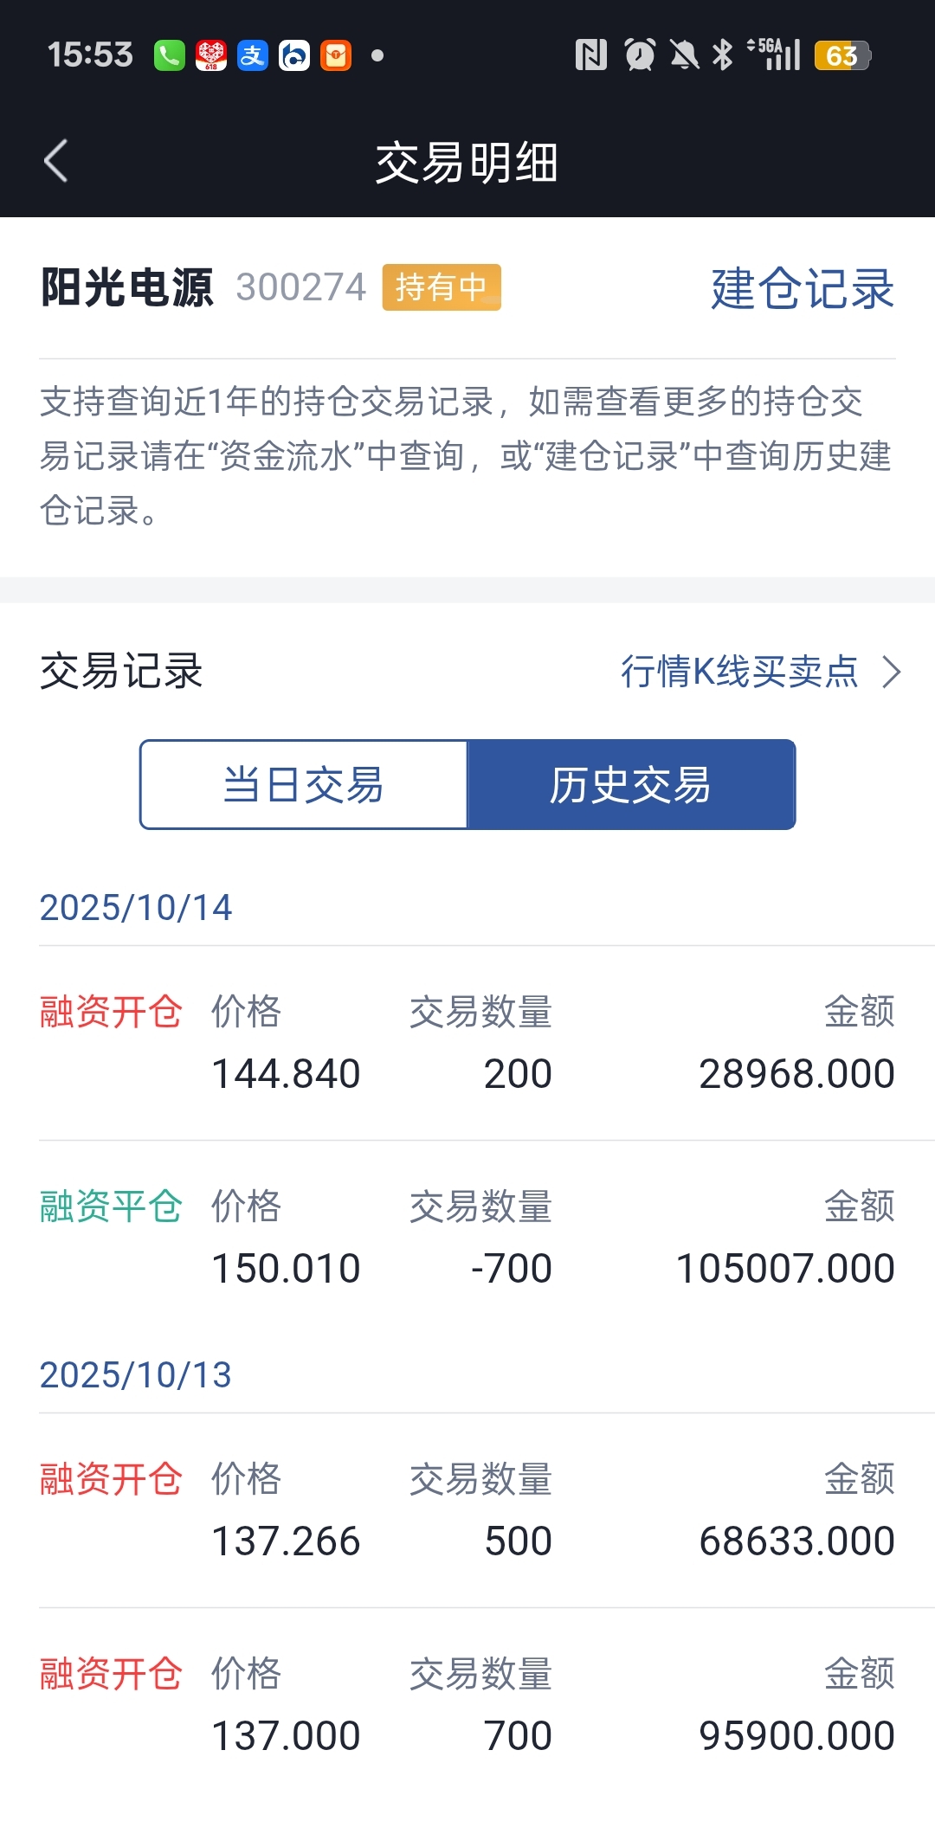The width and height of the screenshot is (935, 1821).
Task: Tap the 持有中 status badge
Action: pos(442,287)
